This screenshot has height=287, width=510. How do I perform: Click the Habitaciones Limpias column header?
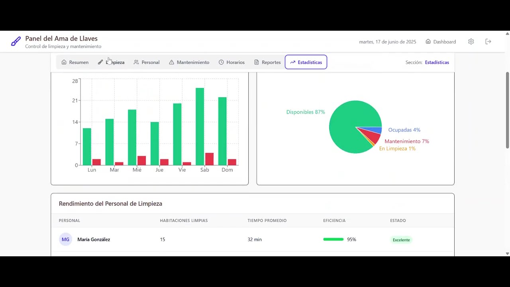pyautogui.click(x=184, y=220)
